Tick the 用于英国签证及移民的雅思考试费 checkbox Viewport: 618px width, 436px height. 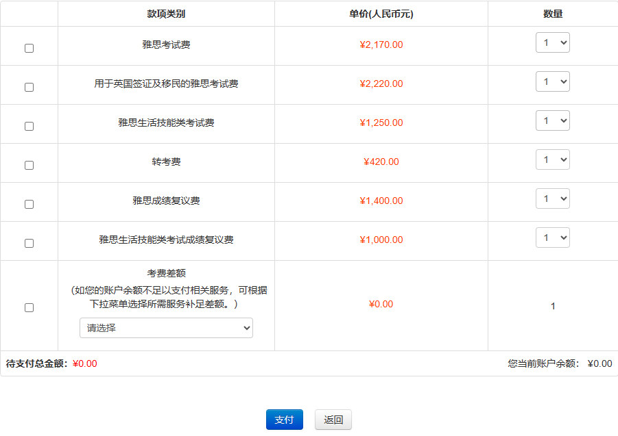click(29, 88)
